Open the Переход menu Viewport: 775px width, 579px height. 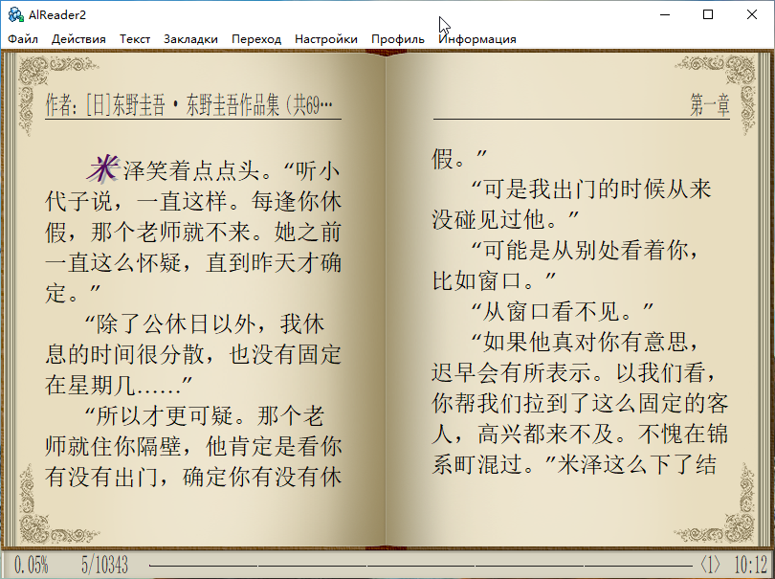256,39
